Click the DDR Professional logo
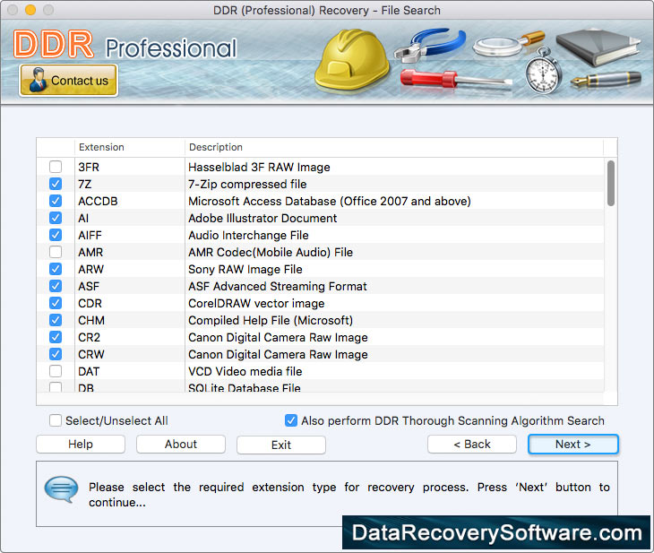Viewport: 654px width, 553px height. coord(125,45)
